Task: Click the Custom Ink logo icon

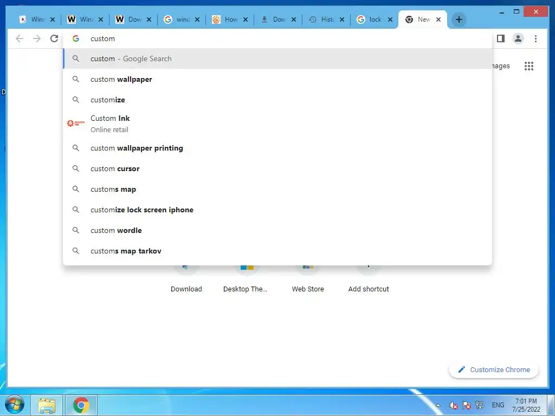Action: pos(76,123)
